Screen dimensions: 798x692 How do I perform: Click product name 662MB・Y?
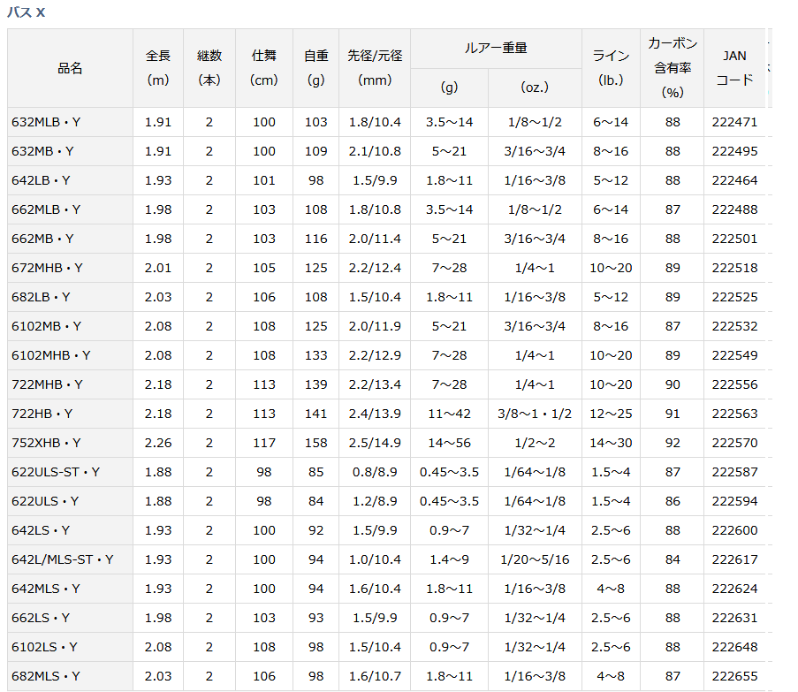(x=42, y=239)
